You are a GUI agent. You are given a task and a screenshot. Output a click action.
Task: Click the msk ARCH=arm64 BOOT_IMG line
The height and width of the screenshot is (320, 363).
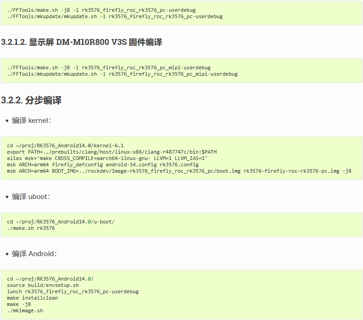click(x=179, y=171)
